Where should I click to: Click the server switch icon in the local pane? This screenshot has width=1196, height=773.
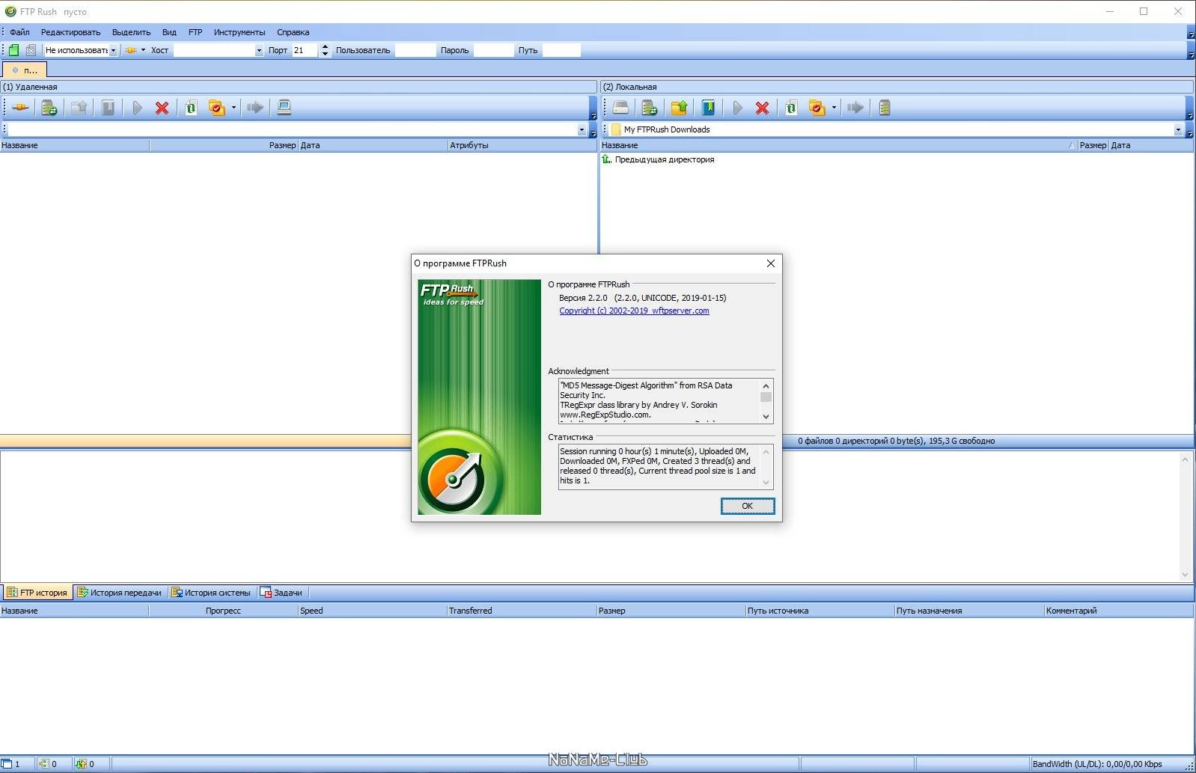[650, 108]
